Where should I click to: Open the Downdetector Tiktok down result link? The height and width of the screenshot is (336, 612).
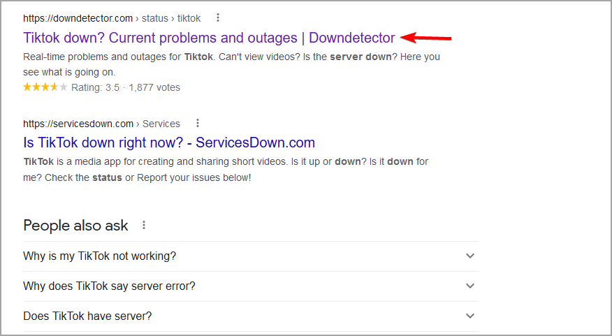pos(209,38)
